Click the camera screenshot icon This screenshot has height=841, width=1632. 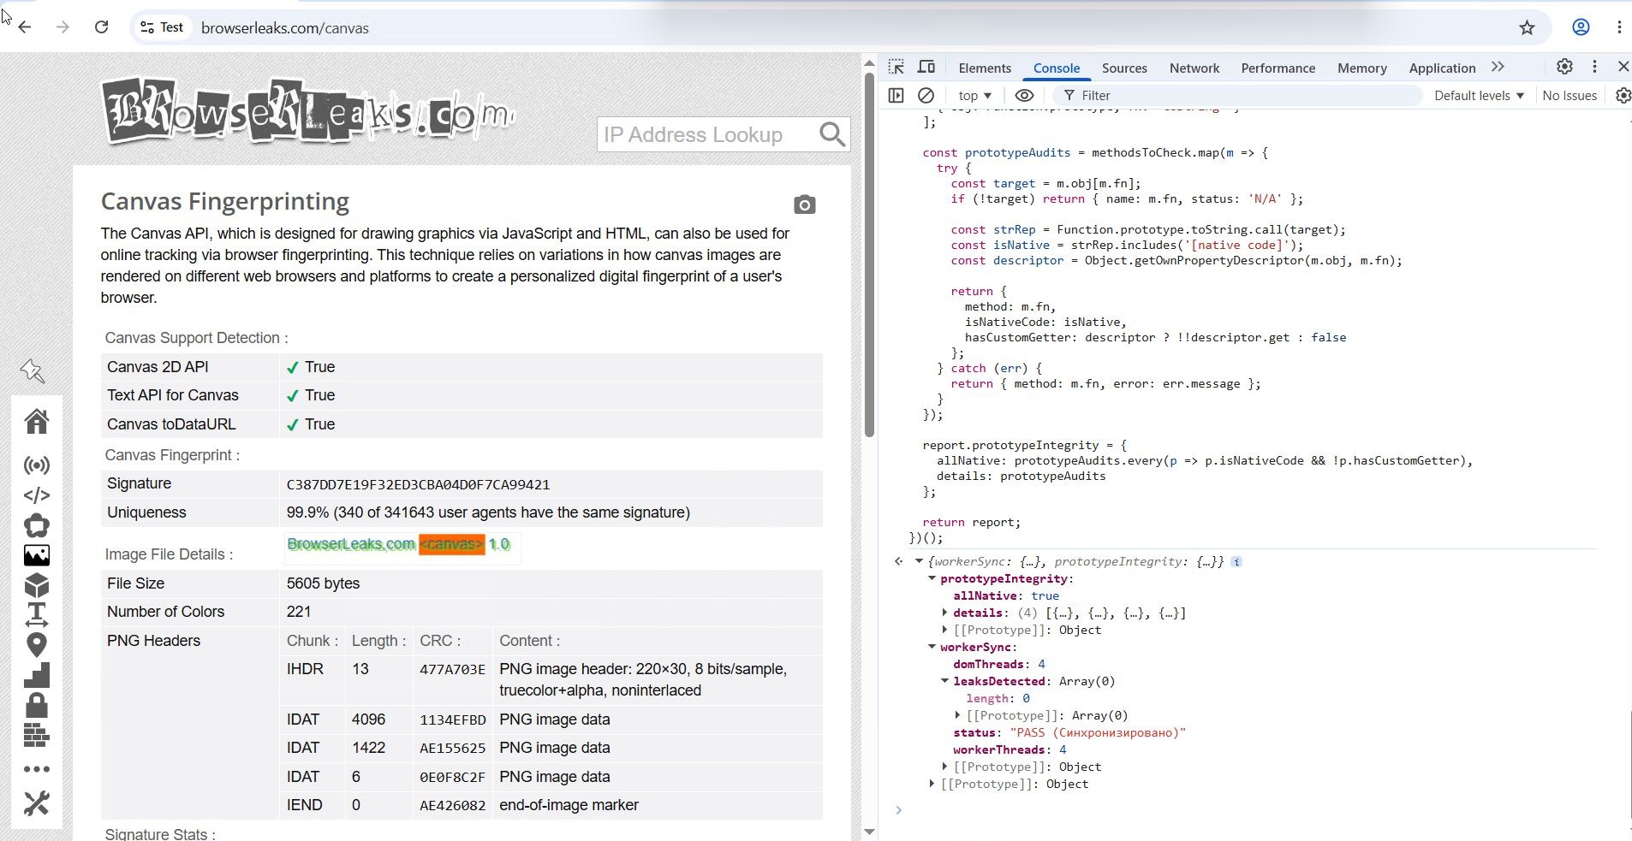804,204
